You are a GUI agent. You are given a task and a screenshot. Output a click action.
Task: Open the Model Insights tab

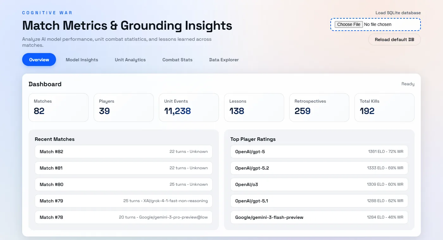click(x=82, y=60)
